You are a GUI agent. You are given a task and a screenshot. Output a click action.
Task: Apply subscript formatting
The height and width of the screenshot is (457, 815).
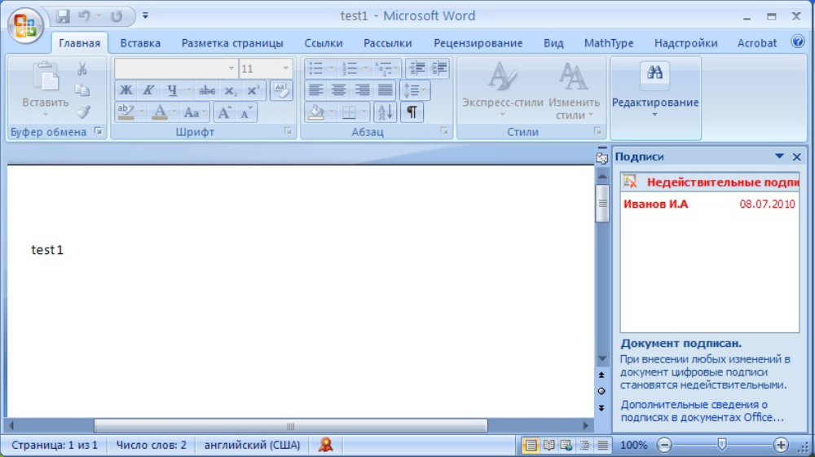231,90
